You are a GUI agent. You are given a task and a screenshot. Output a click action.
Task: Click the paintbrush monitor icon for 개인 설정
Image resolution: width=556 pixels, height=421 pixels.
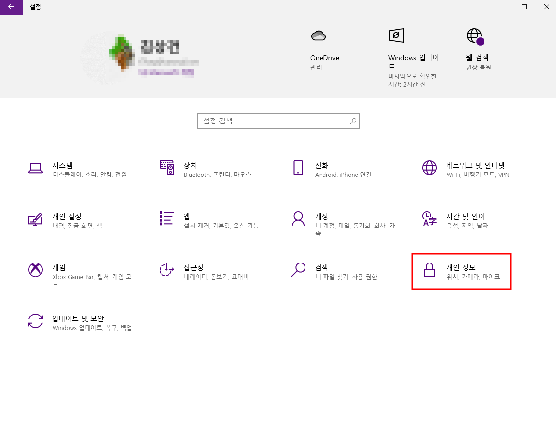click(x=36, y=219)
